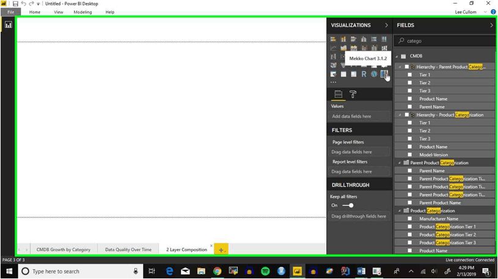
Task: Open the Lee Cullom account dropdown
Action: pos(485,12)
